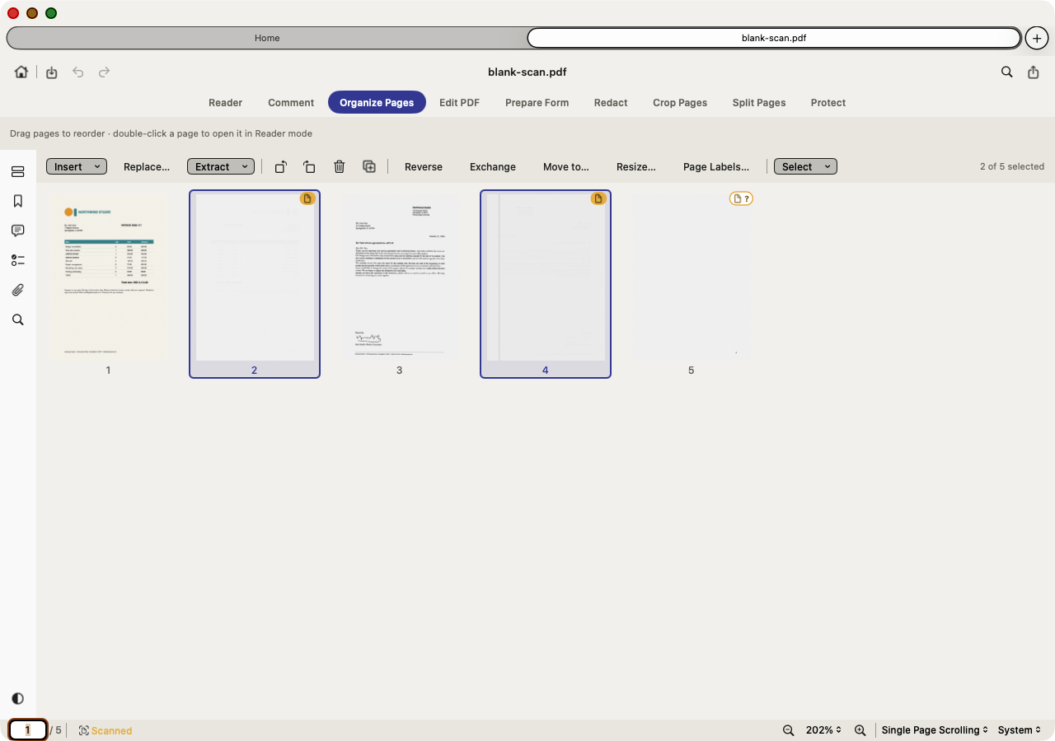The width and height of the screenshot is (1055, 741).
Task: Click the Scanned status indicator
Action: [x=105, y=730]
